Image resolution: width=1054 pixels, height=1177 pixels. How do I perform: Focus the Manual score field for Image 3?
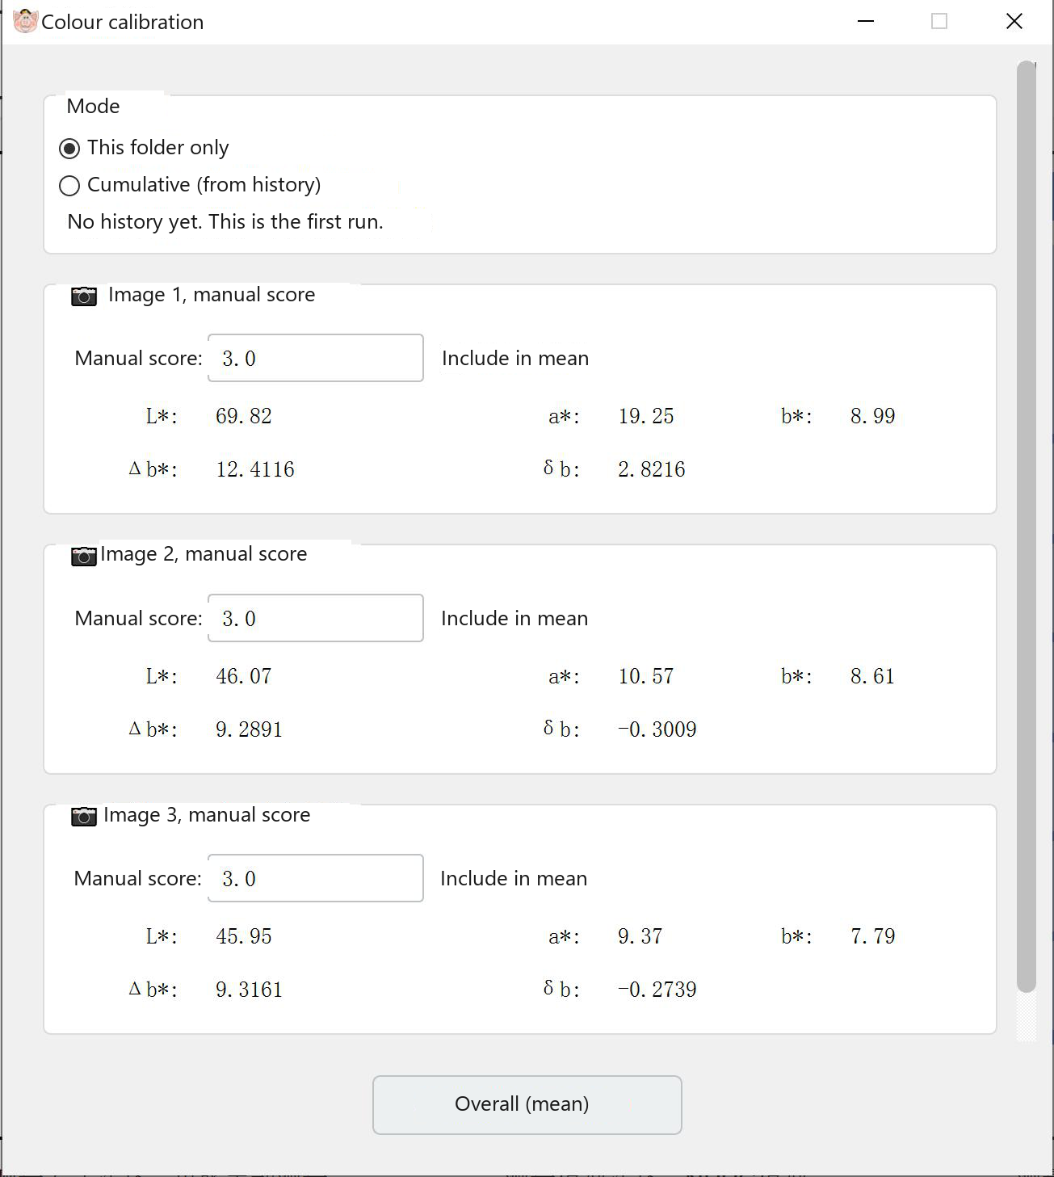pos(316,878)
